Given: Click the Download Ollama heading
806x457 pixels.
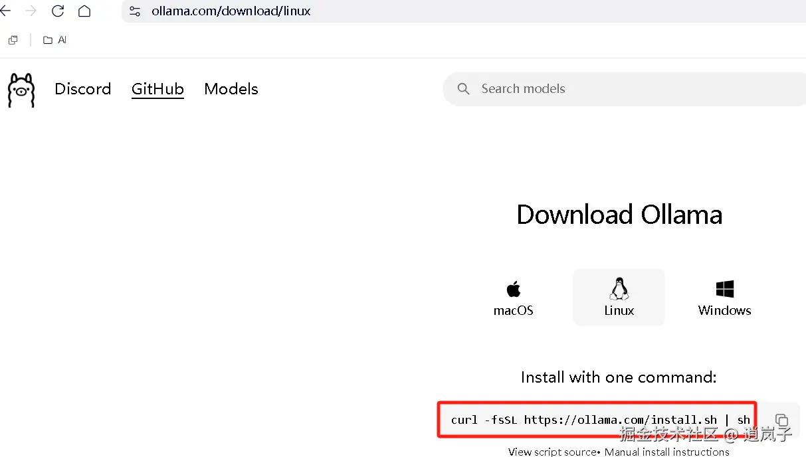Looking at the screenshot, I should 619,215.
